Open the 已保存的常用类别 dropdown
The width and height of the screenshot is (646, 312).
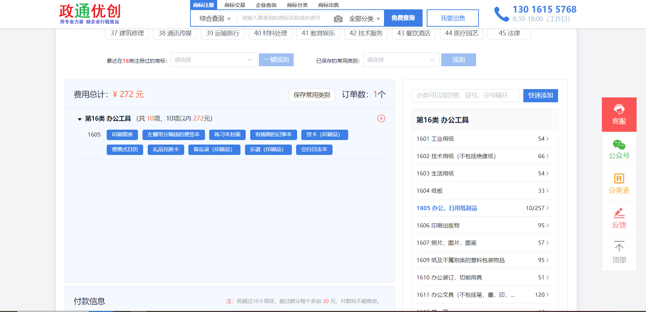(x=401, y=60)
